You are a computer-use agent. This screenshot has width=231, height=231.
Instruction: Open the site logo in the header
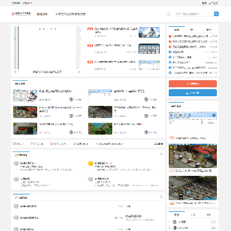coord(21,14)
